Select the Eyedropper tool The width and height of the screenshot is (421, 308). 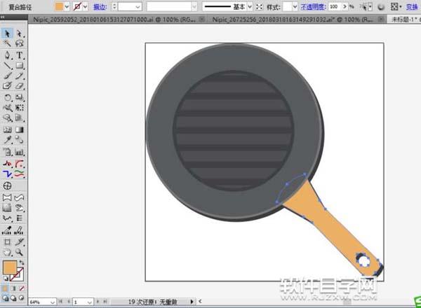click(x=7, y=139)
